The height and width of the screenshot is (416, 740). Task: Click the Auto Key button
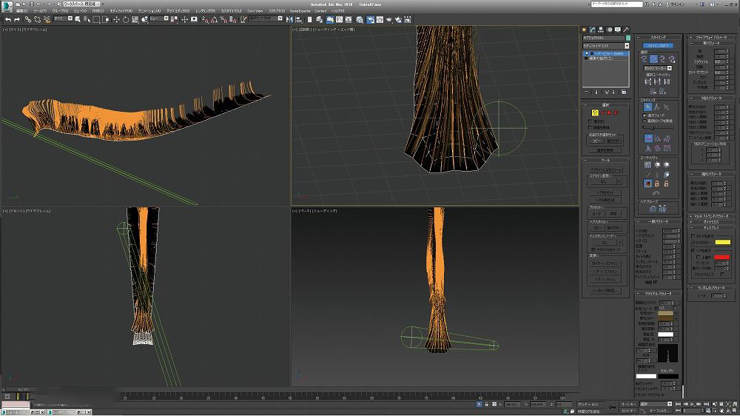coord(629,403)
